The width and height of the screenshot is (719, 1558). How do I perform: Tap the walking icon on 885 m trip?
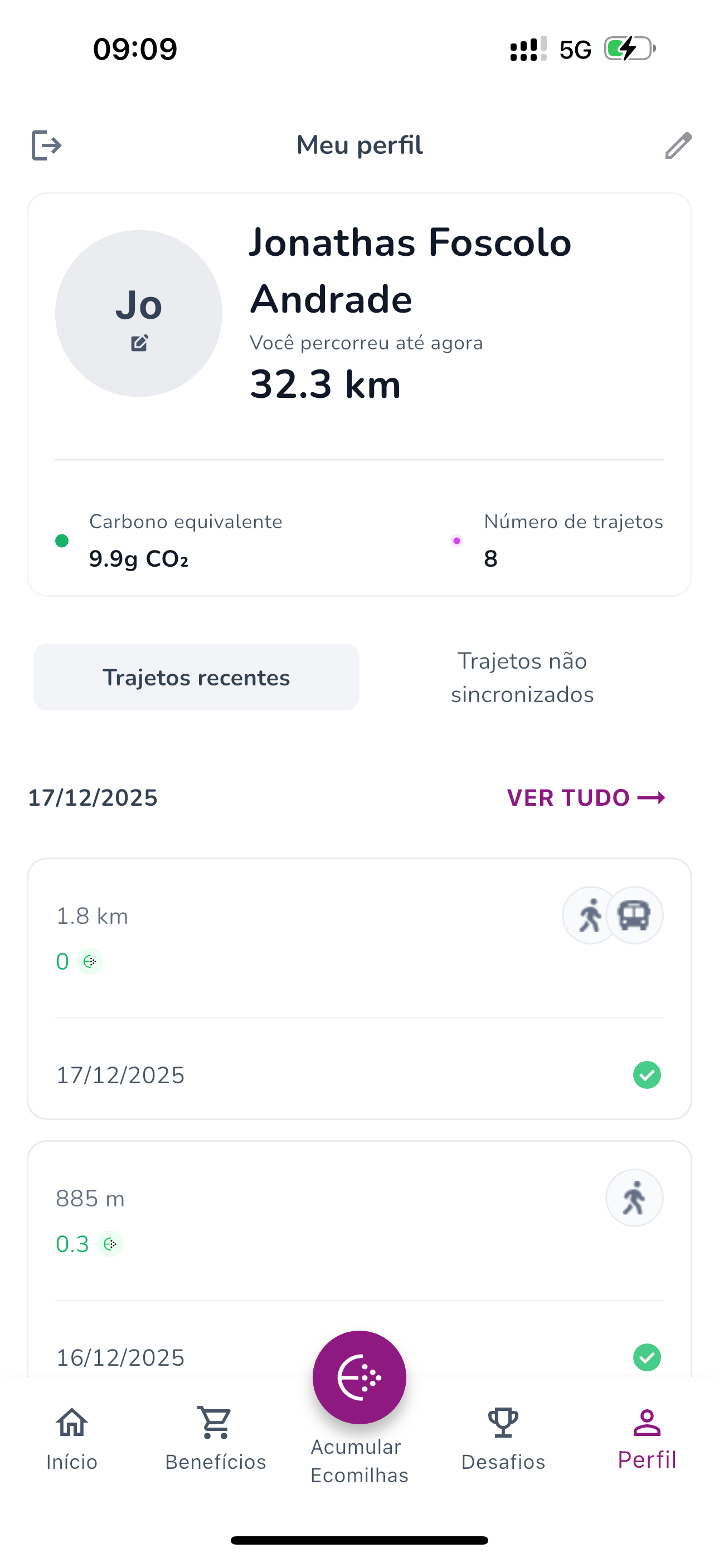634,1197
